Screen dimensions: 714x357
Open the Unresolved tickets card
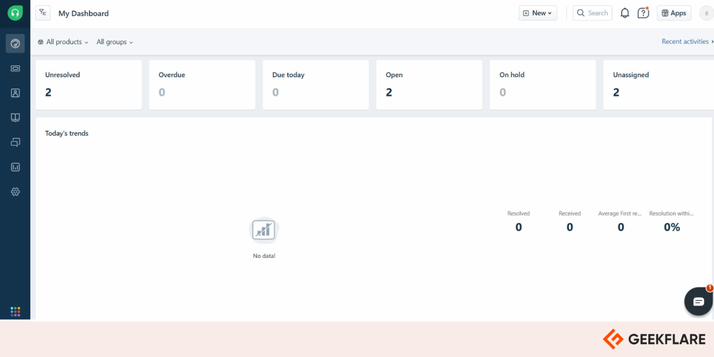(x=88, y=85)
